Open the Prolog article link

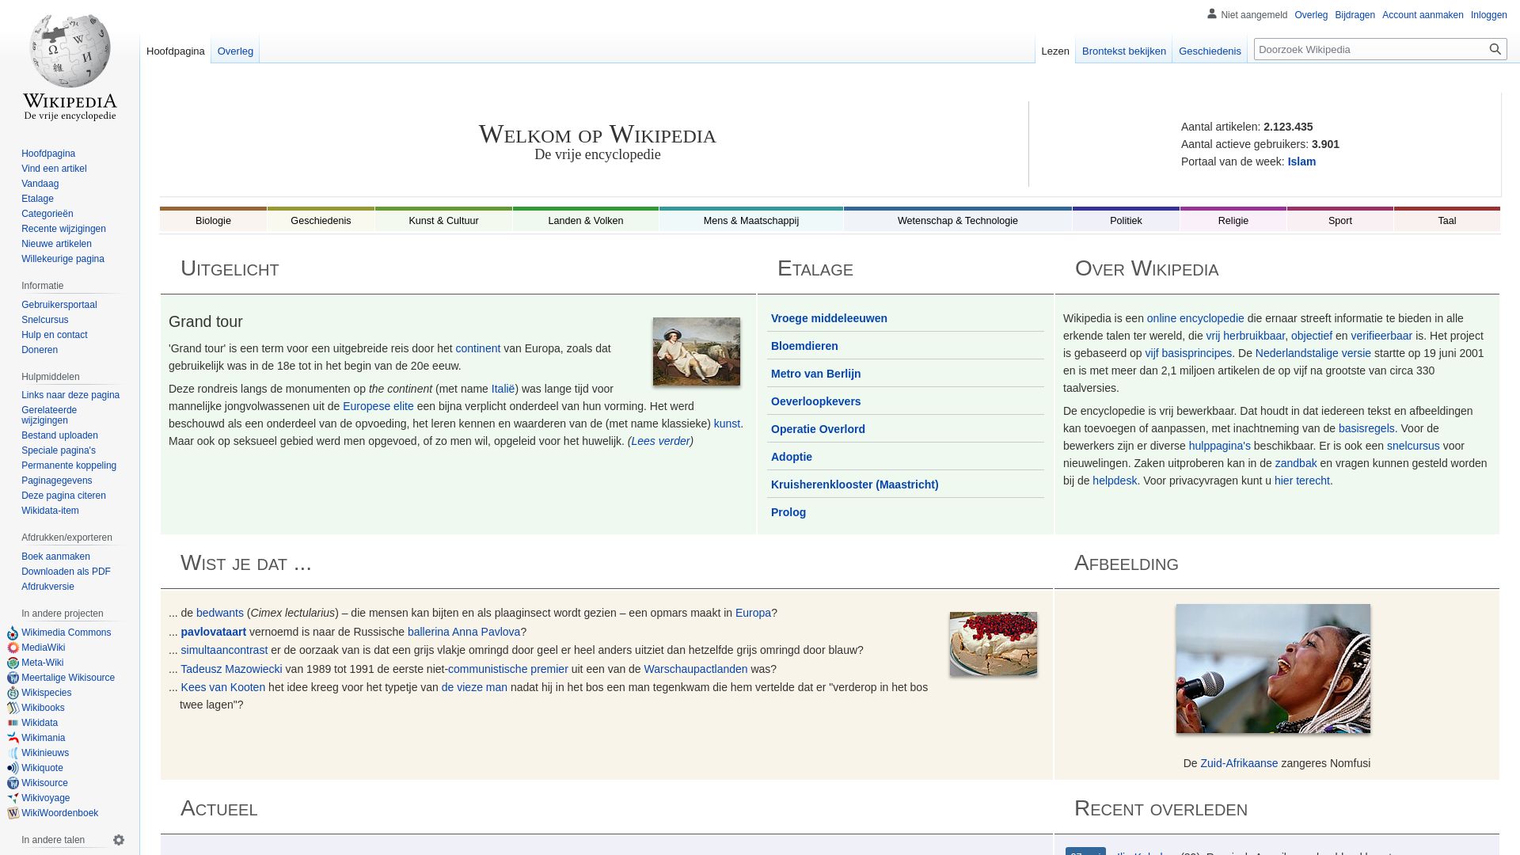tap(788, 512)
